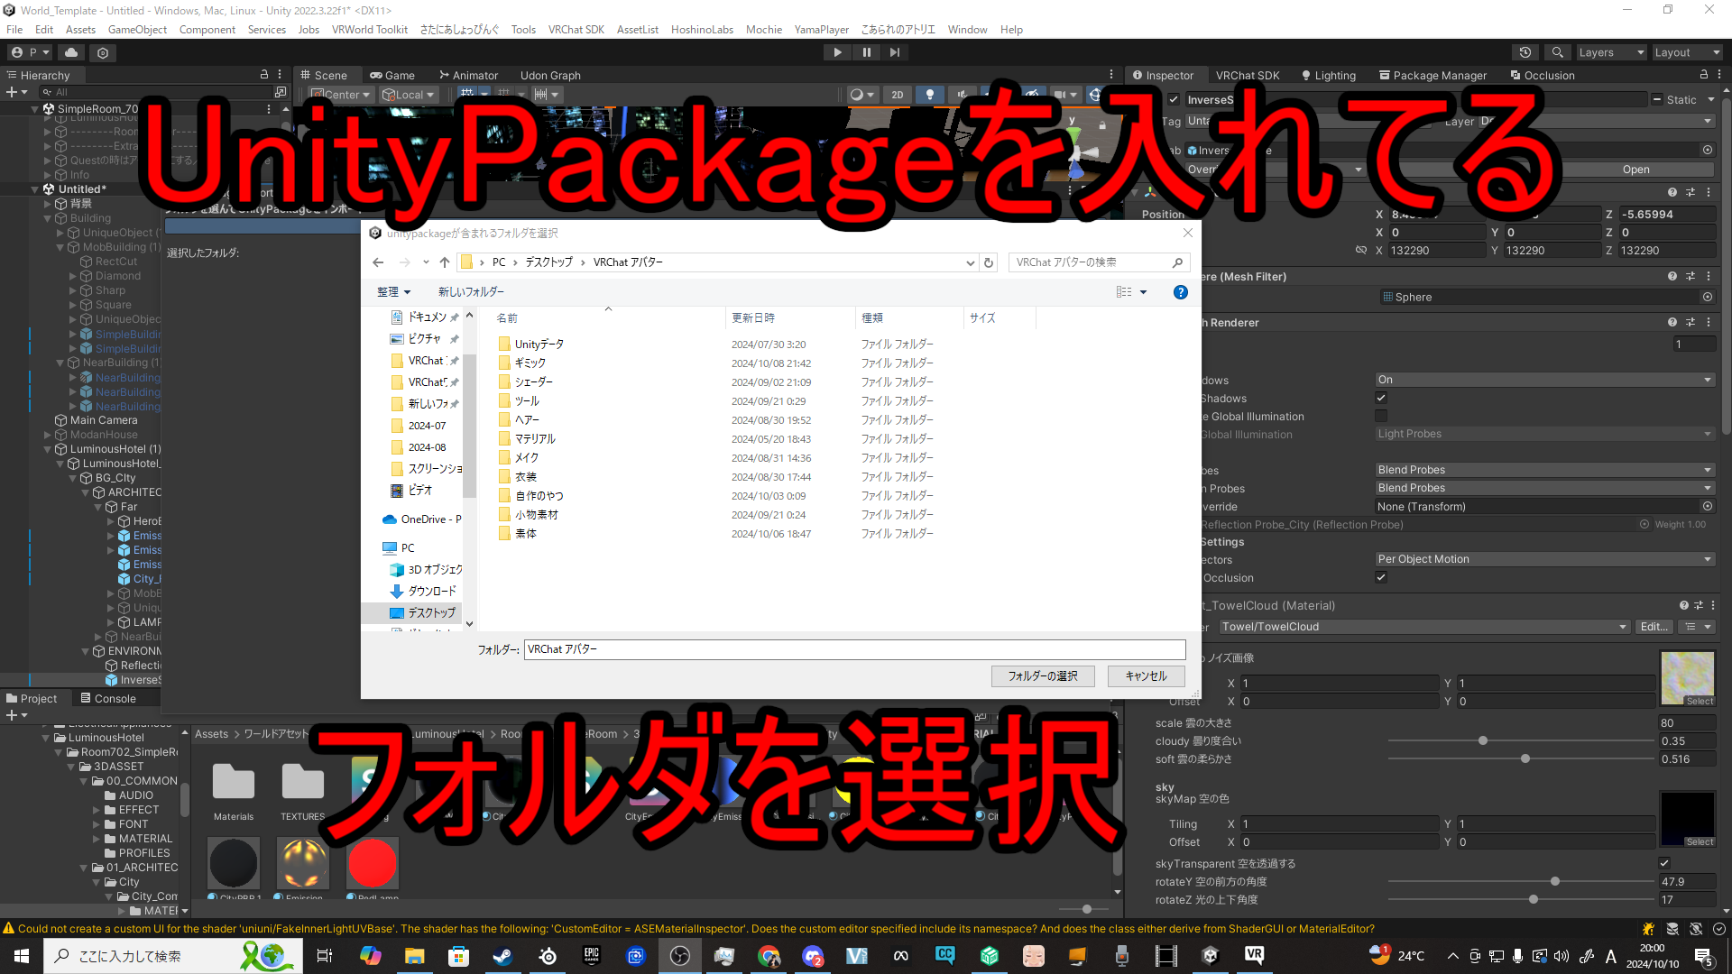This screenshot has width=1732, height=974.
Task: Open the Cast Shadows dropdown set to On
Action: coord(1543,379)
